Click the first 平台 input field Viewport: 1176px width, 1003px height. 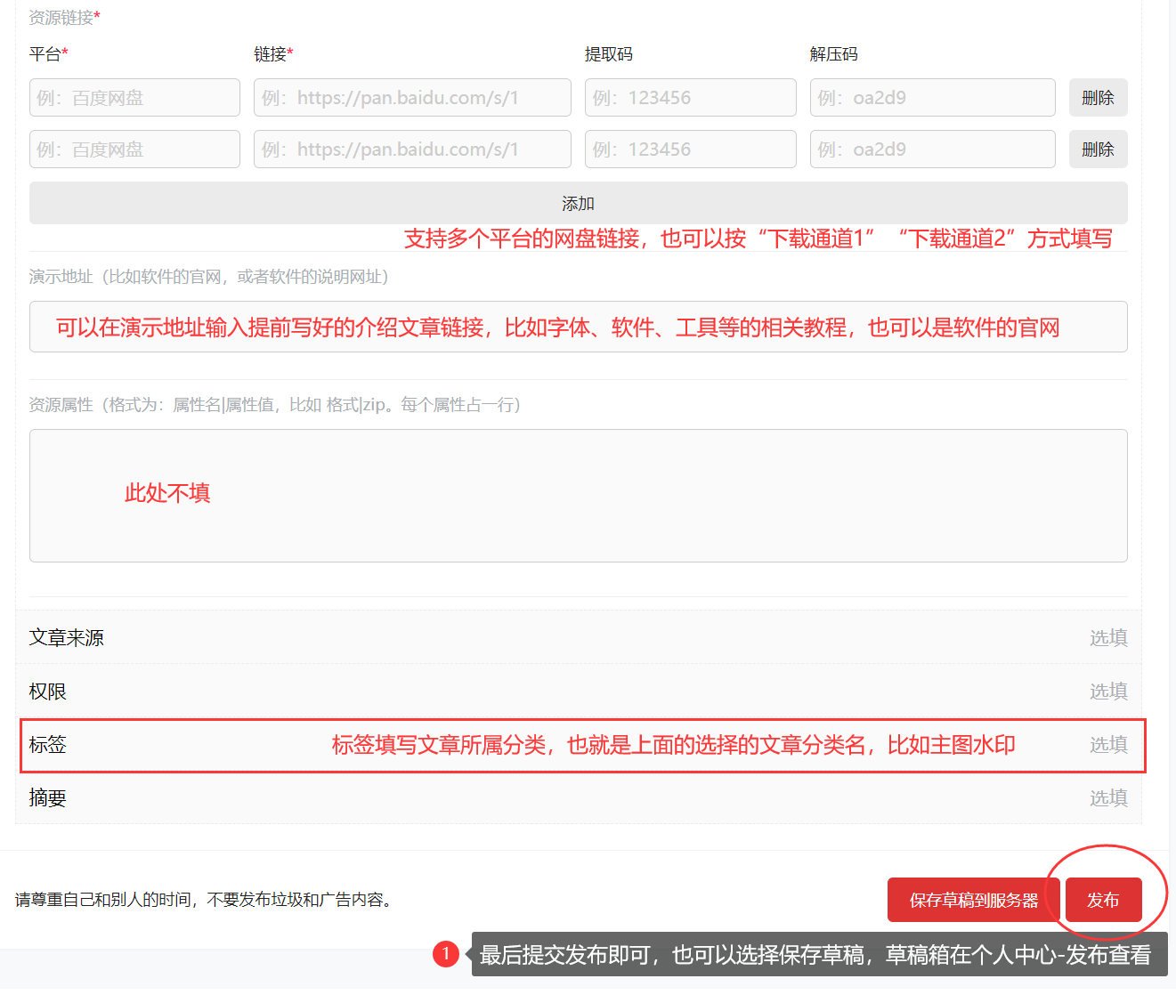pos(134,97)
